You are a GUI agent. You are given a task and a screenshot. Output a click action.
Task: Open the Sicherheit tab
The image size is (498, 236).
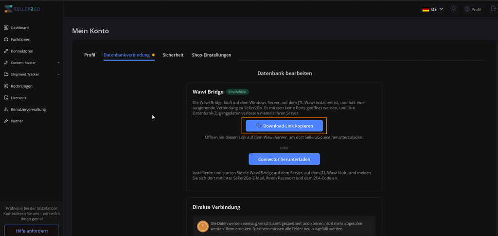click(x=173, y=55)
